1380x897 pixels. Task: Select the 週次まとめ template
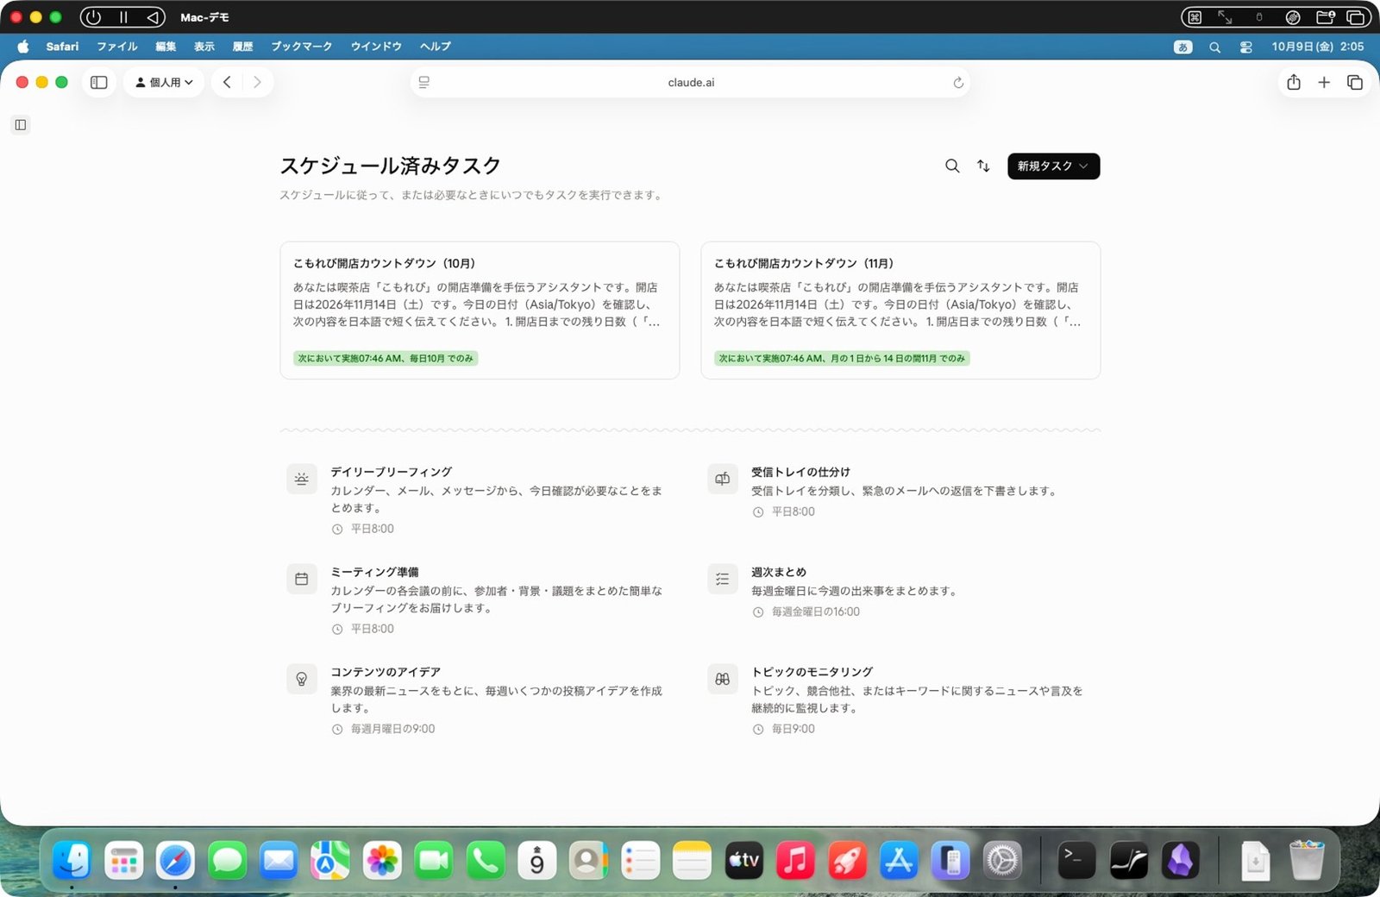(x=900, y=592)
